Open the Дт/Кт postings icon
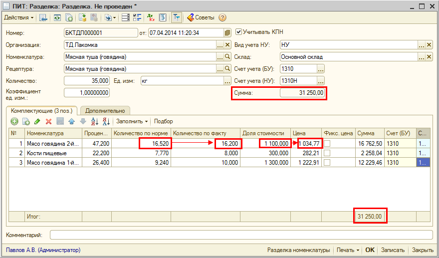The image size is (439, 258). point(151,17)
